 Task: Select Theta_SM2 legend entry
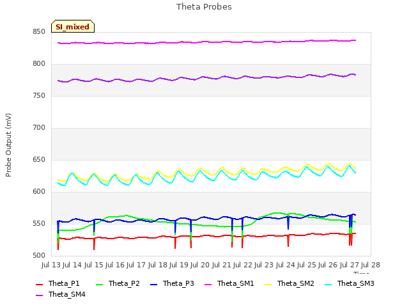pos(289,283)
